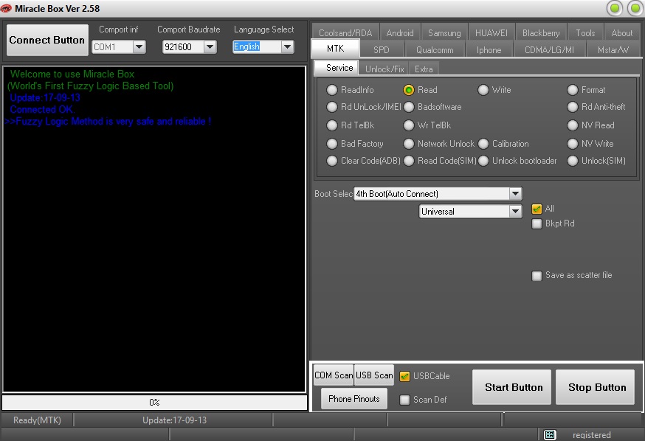Click the Ready(MTK) status bar entry
The height and width of the screenshot is (441, 645).
pos(37,420)
